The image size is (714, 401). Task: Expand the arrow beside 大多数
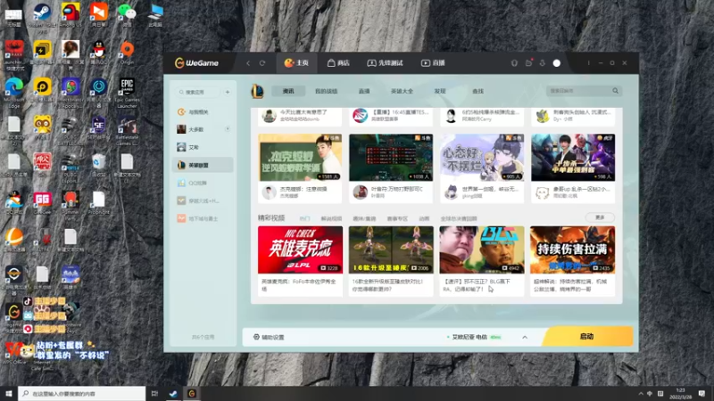coord(228,129)
